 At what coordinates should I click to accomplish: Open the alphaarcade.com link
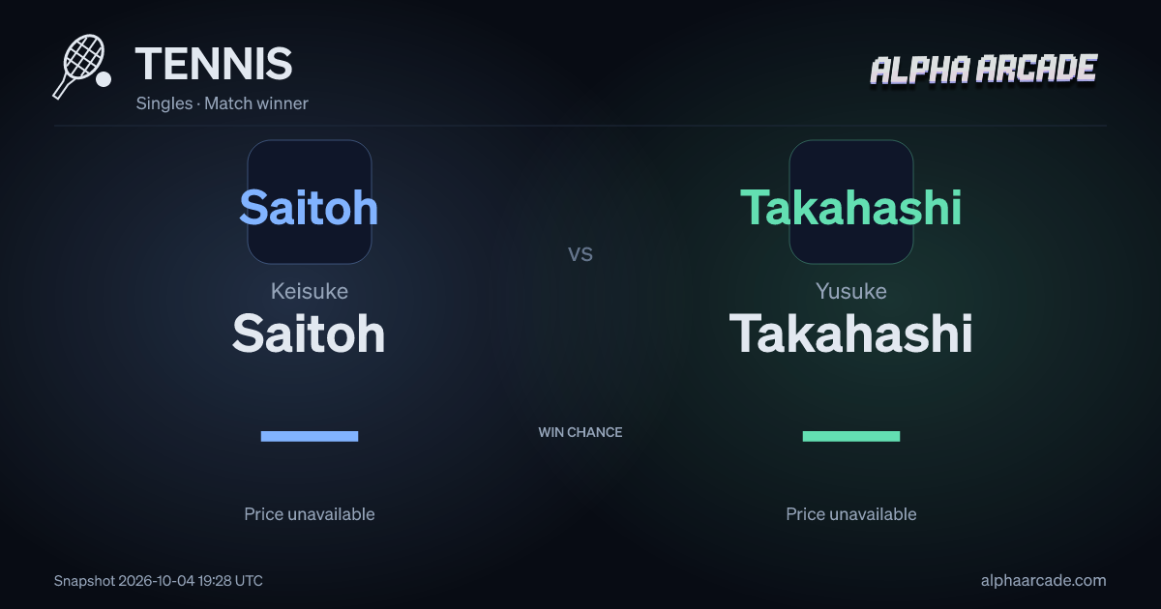point(1043,581)
